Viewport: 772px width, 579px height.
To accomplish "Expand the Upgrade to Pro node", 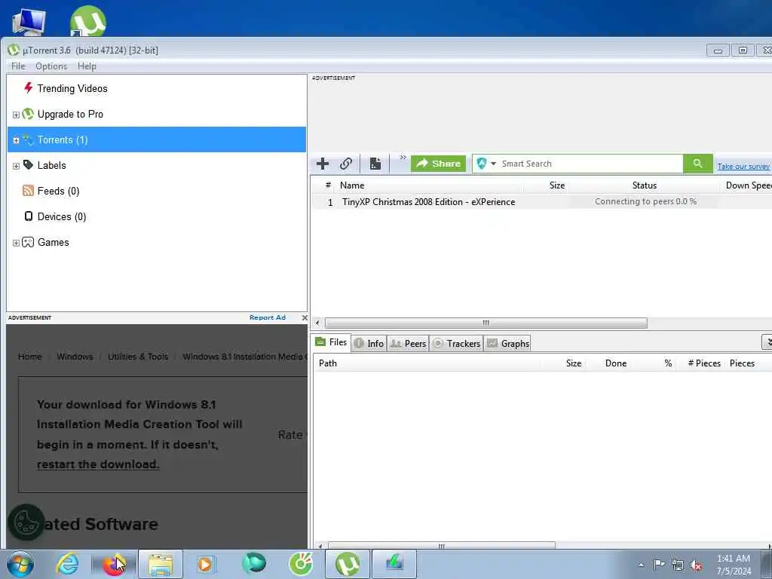I will click(16, 115).
